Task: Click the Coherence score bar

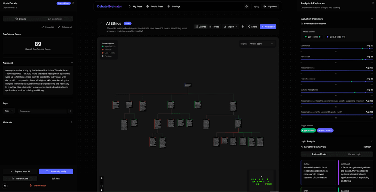Action: 337,49
